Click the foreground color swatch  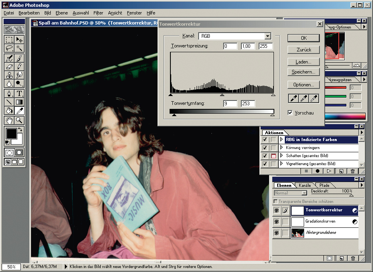click(11, 134)
